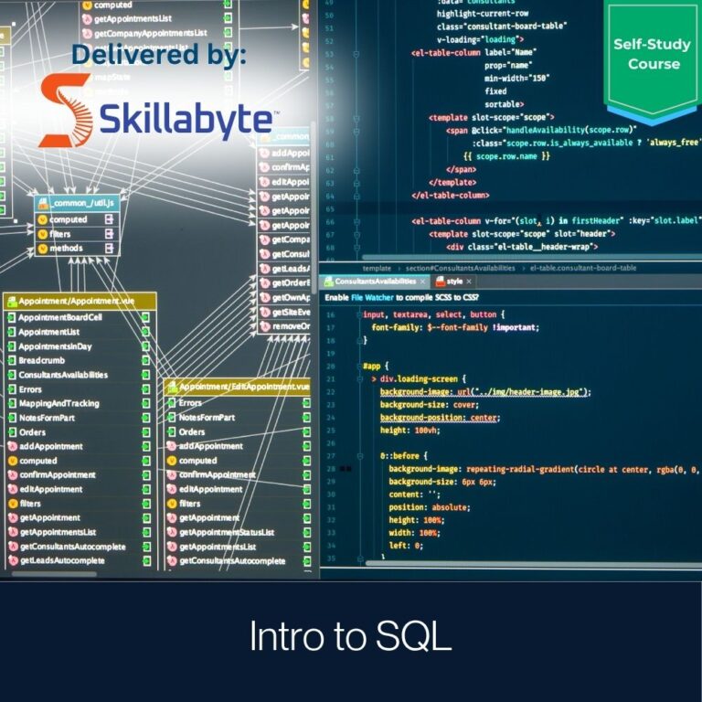Click green port icon right of MappingAndTracking

pyautogui.click(x=145, y=403)
